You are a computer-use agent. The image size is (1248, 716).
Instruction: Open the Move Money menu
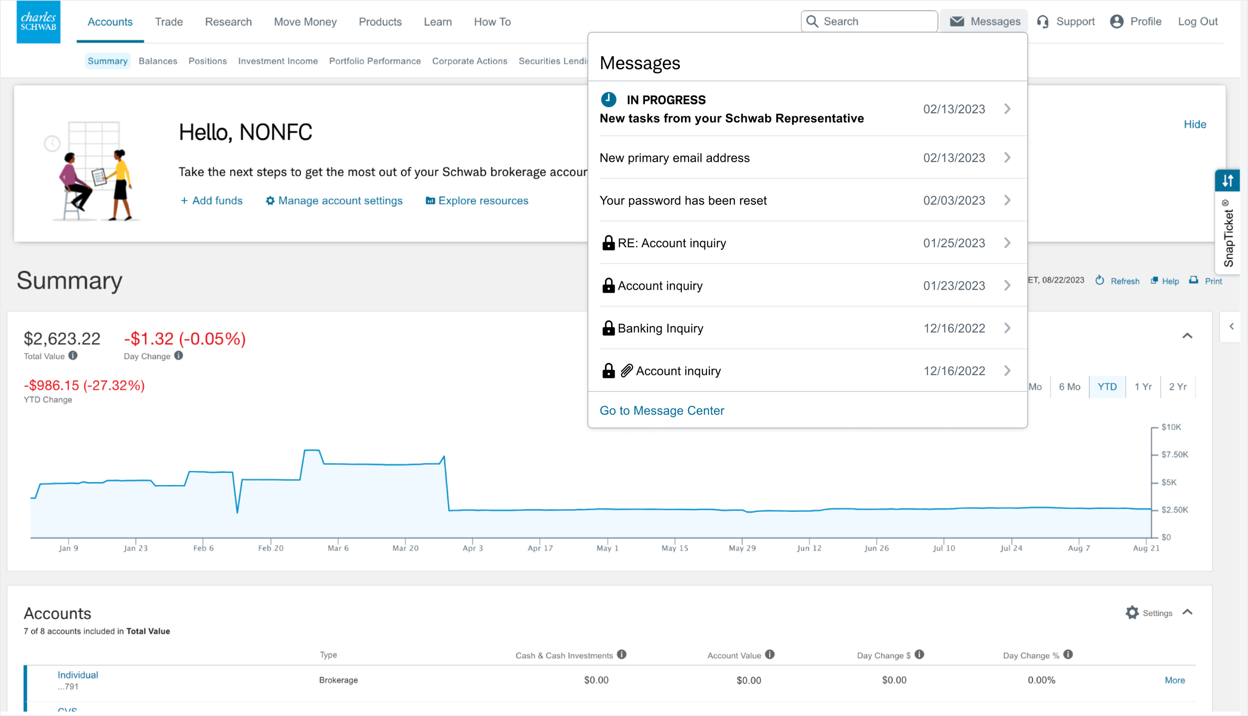coord(305,22)
